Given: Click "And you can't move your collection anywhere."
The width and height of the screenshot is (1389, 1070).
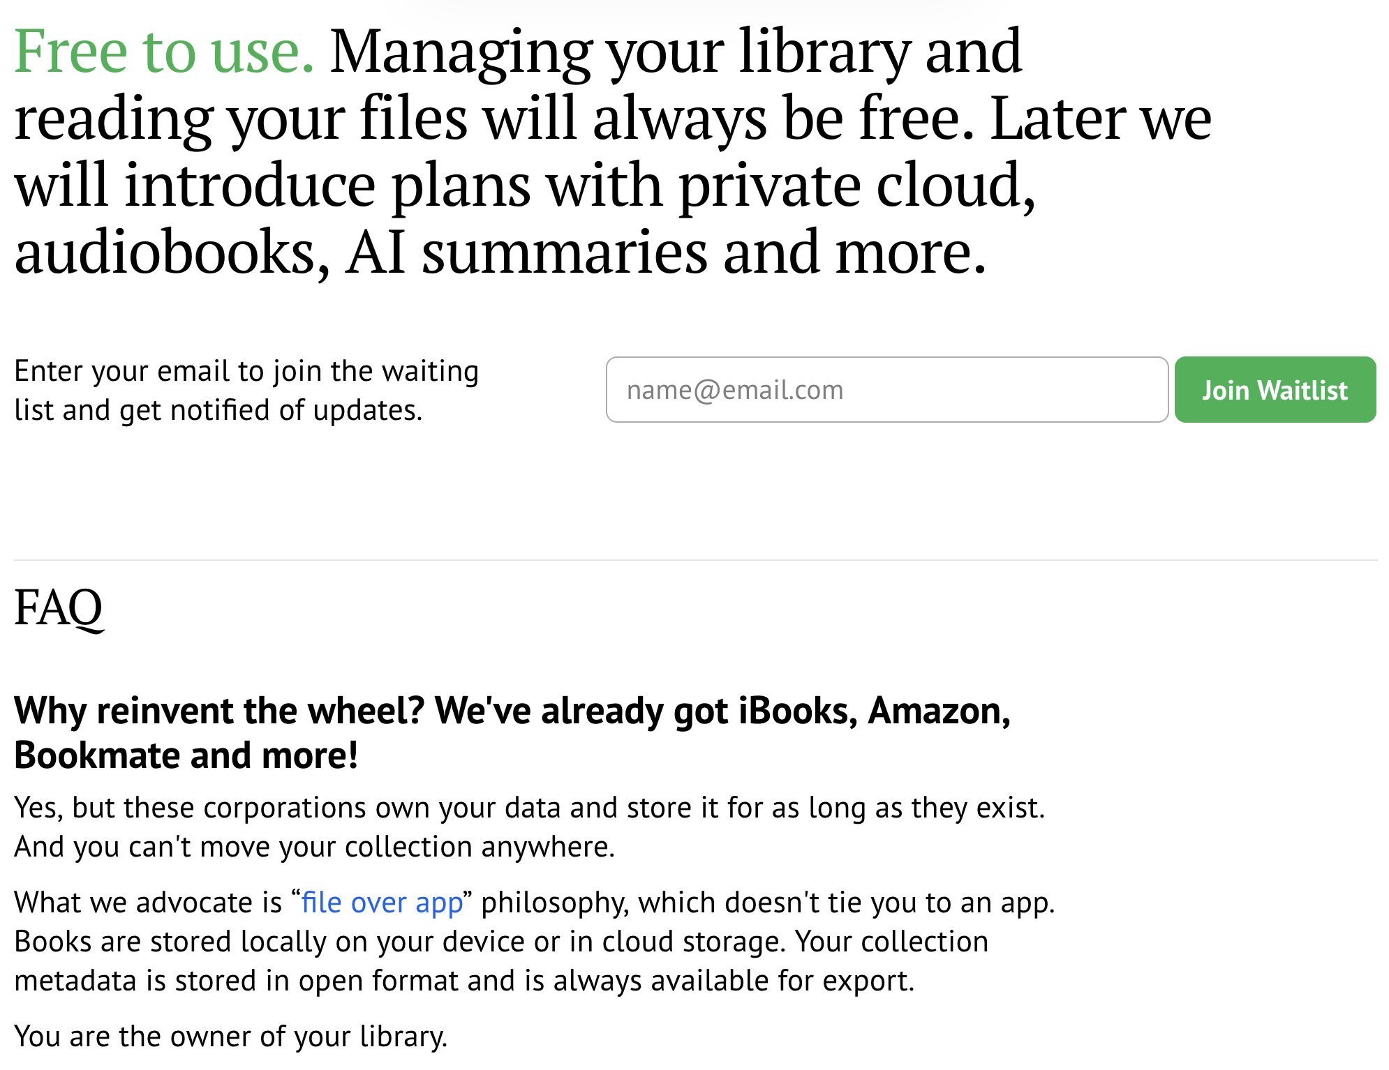Looking at the screenshot, I should [314, 847].
